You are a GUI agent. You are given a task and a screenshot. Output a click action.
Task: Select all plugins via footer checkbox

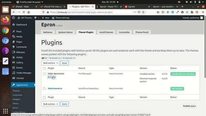click(x=44, y=97)
